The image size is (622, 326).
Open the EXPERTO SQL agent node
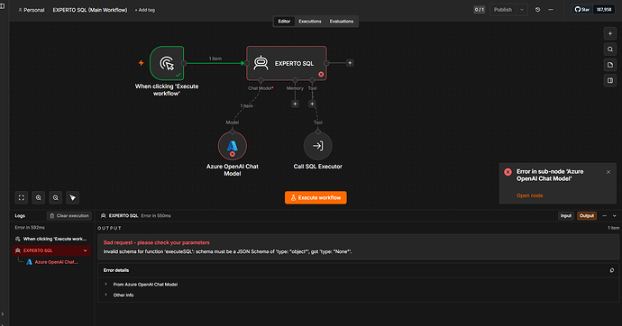point(287,63)
